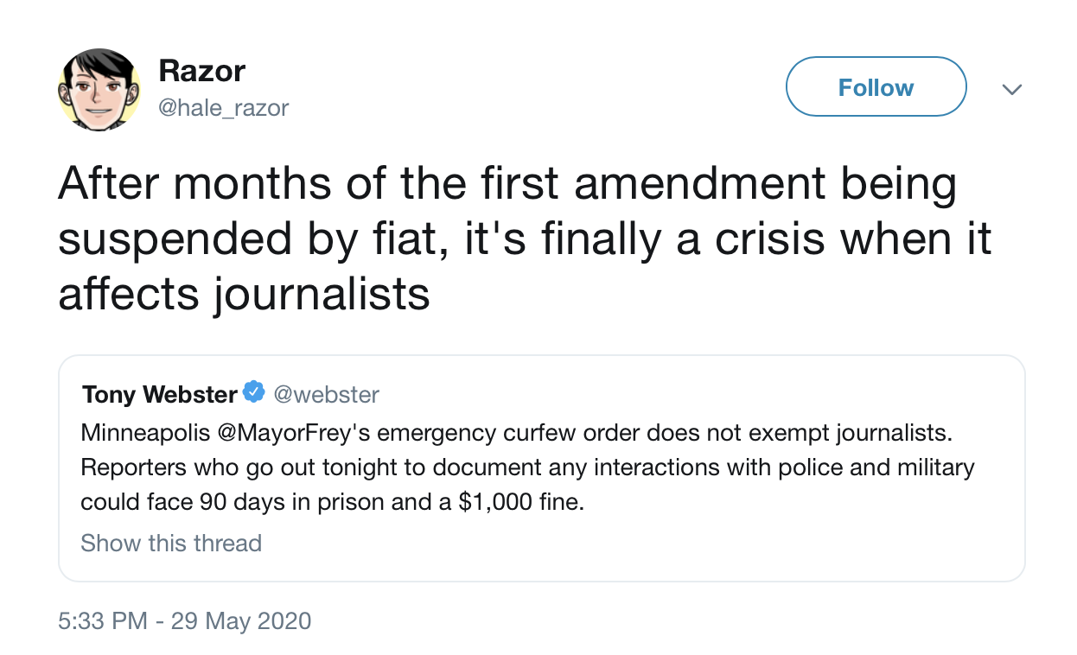Screen dimensions: 1077x655
Task: Open the Razor display name link
Action: coord(201,71)
